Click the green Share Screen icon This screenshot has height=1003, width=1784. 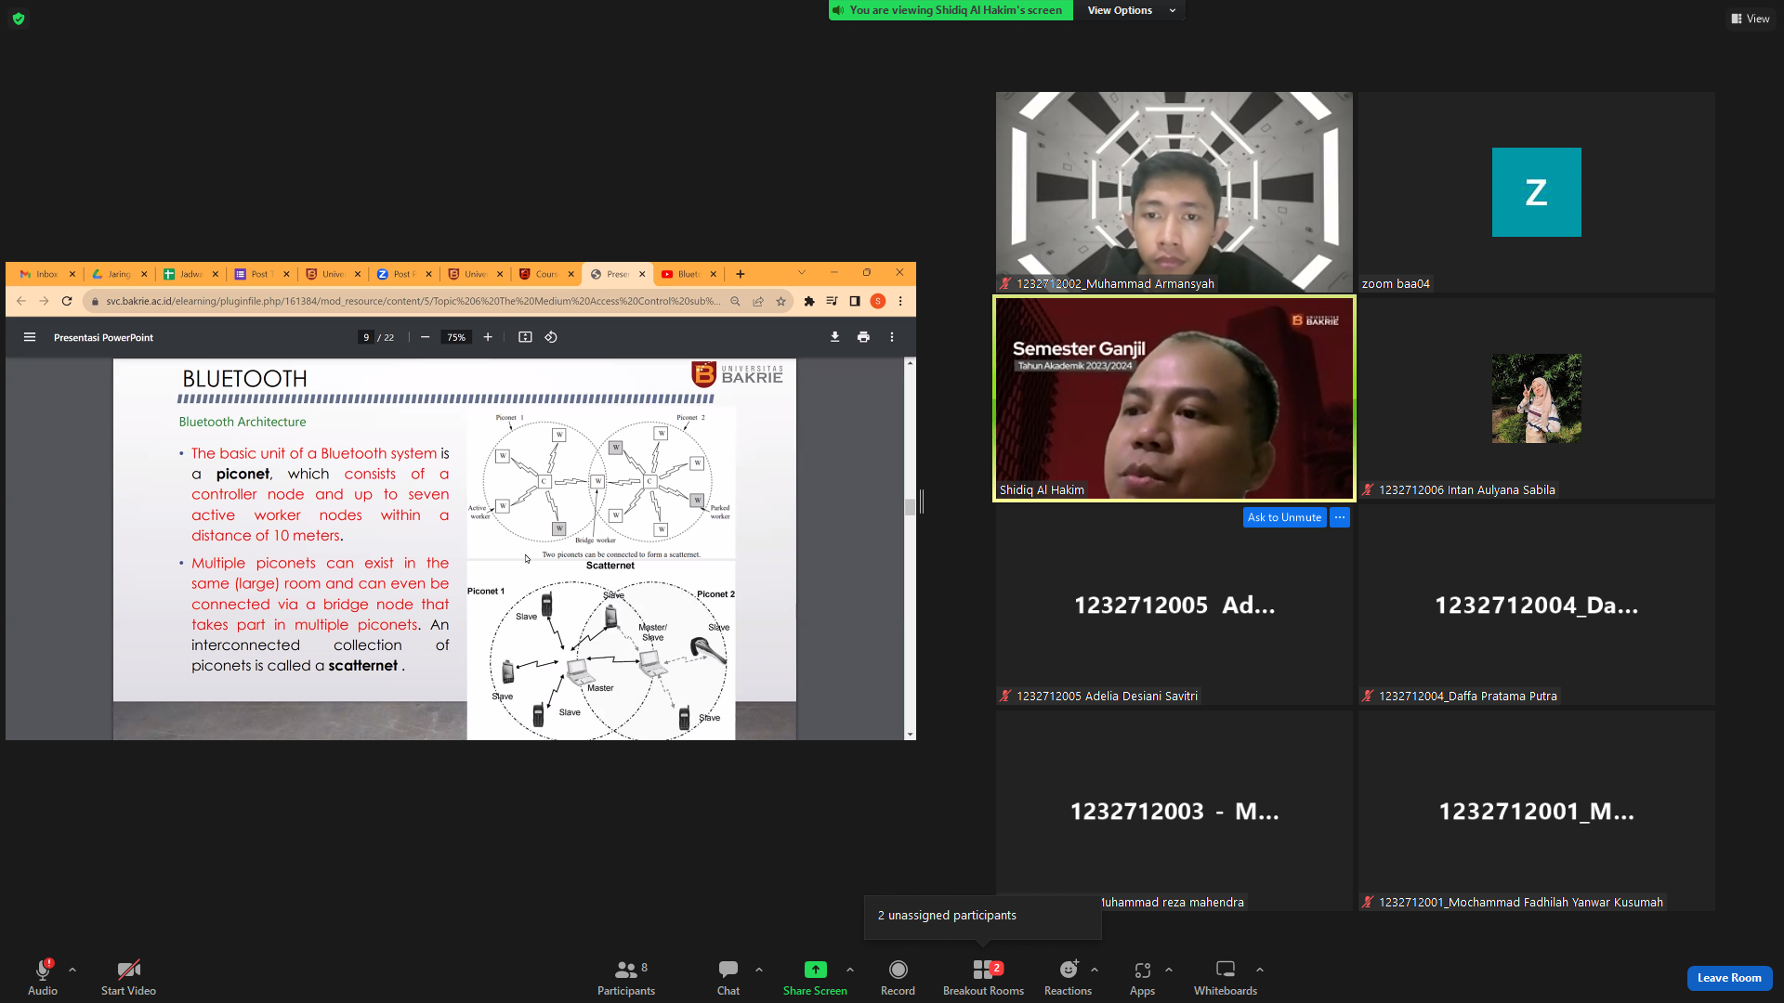click(815, 970)
